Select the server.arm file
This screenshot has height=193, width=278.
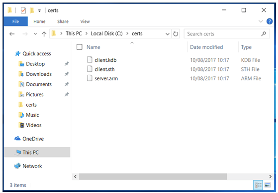106,78
